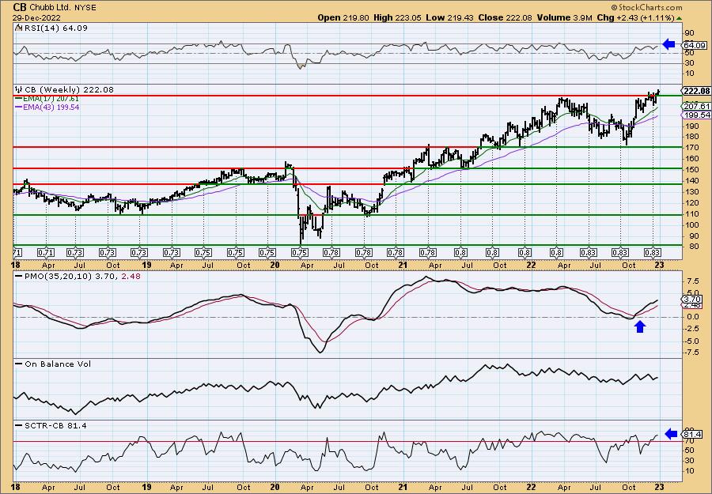This screenshot has width=712, height=494.
Task: Click the EMA(43) 199.54 legend entry
Action: tap(51, 107)
